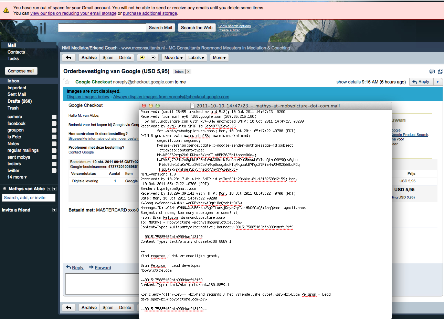Open the Move to dropdown

click(173, 58)
